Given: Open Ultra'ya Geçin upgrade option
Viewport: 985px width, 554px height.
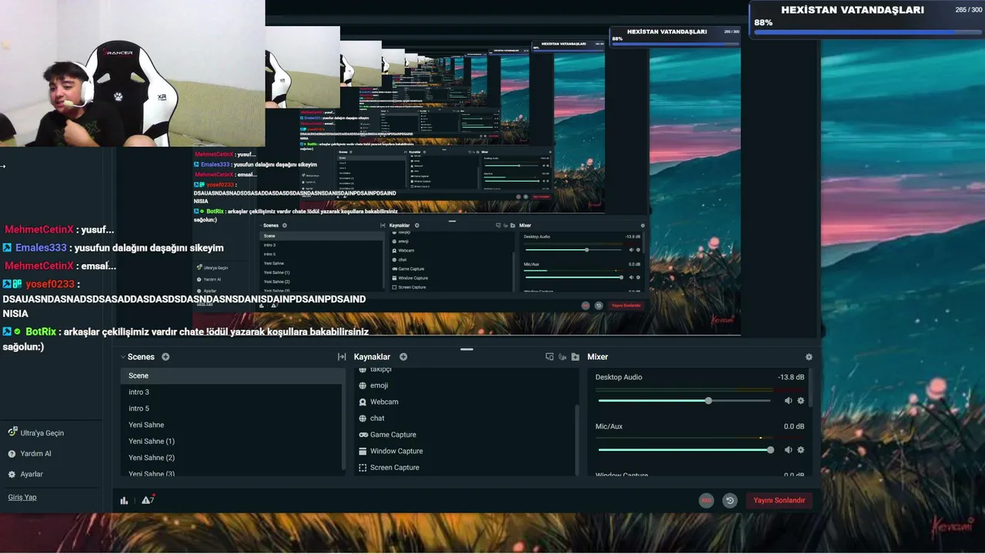Looking at the screenshot, I should click(x=36, y=432).
